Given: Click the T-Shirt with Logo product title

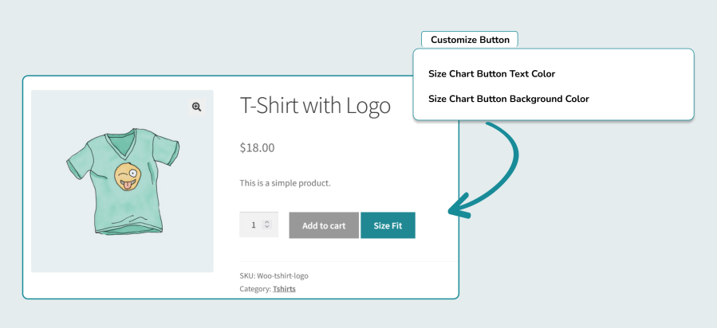Looking at the screenshot, I should (315, 105).
